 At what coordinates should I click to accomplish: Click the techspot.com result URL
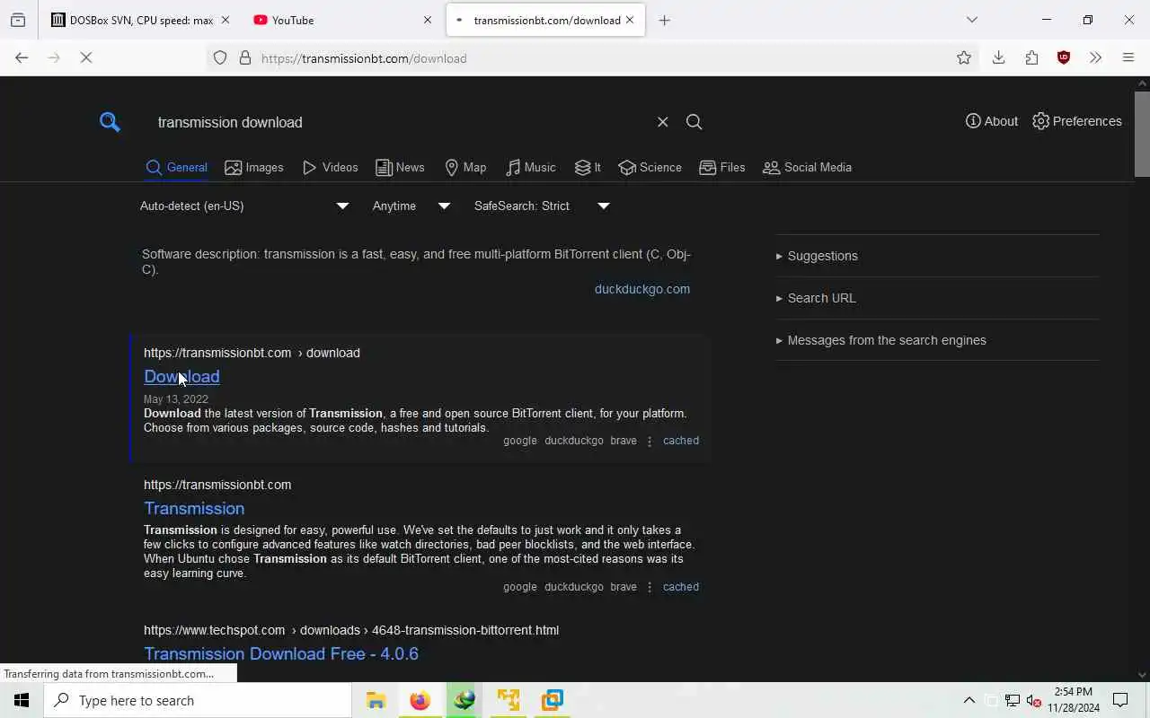(x=351, y=630)
